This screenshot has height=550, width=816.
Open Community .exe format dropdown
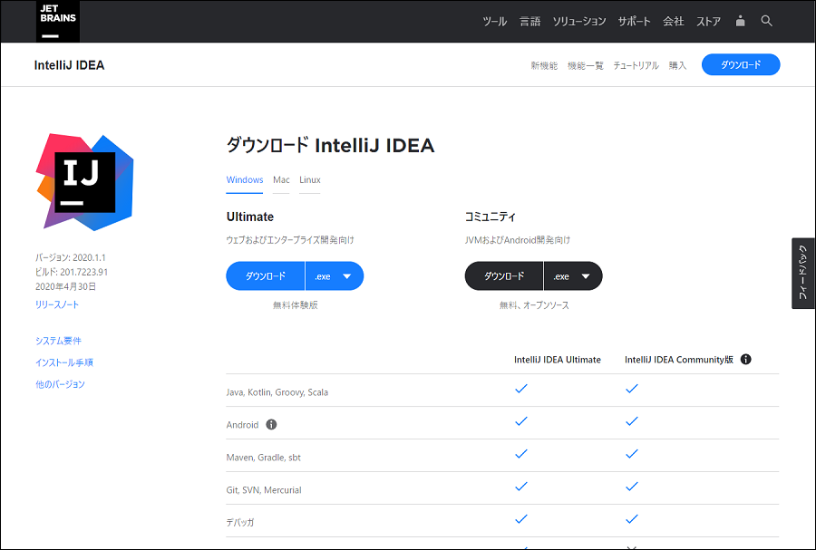[573, 276]
